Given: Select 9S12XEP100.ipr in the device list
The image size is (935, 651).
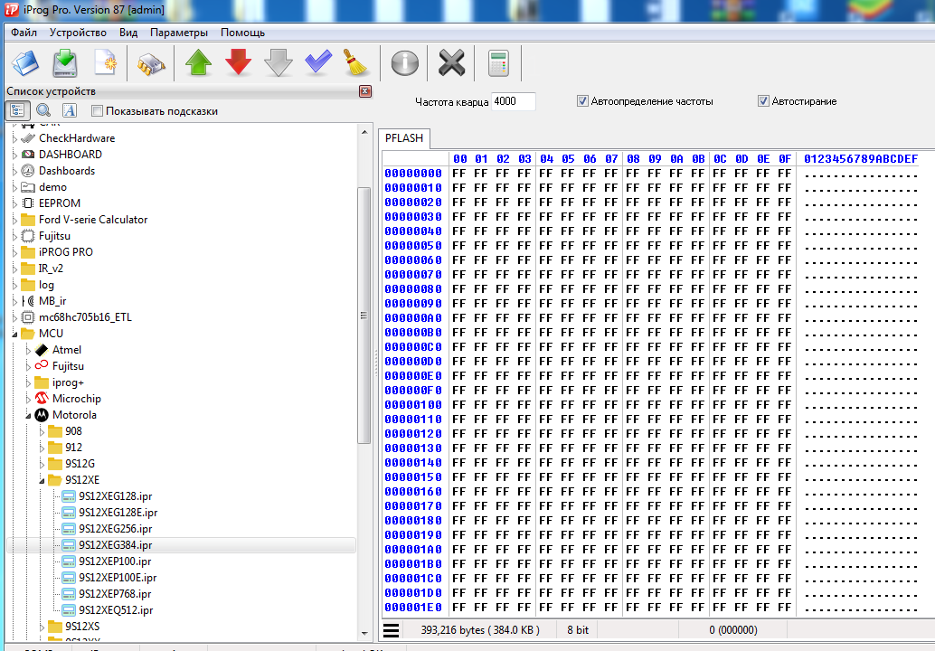Looking at the screenshot, I should click(x=115, y=561).
